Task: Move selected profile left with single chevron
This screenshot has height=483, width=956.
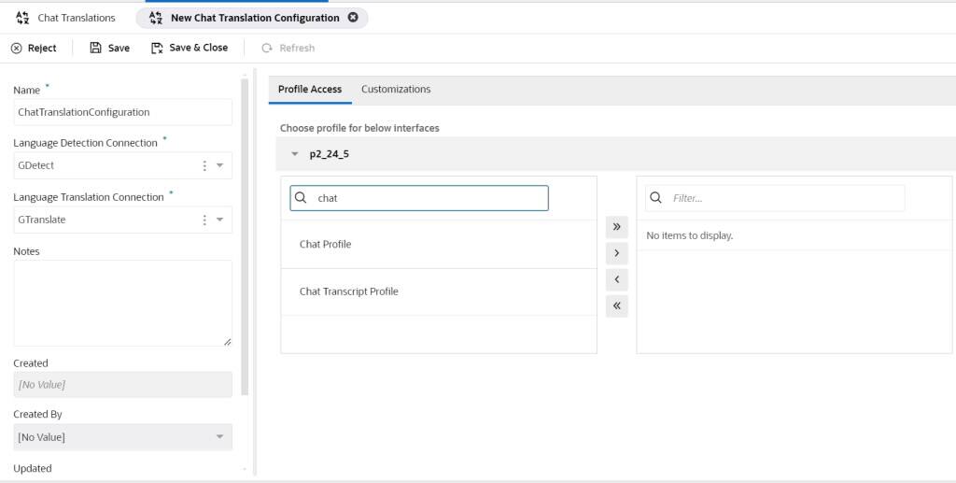Action: click(x=616, y=279)
